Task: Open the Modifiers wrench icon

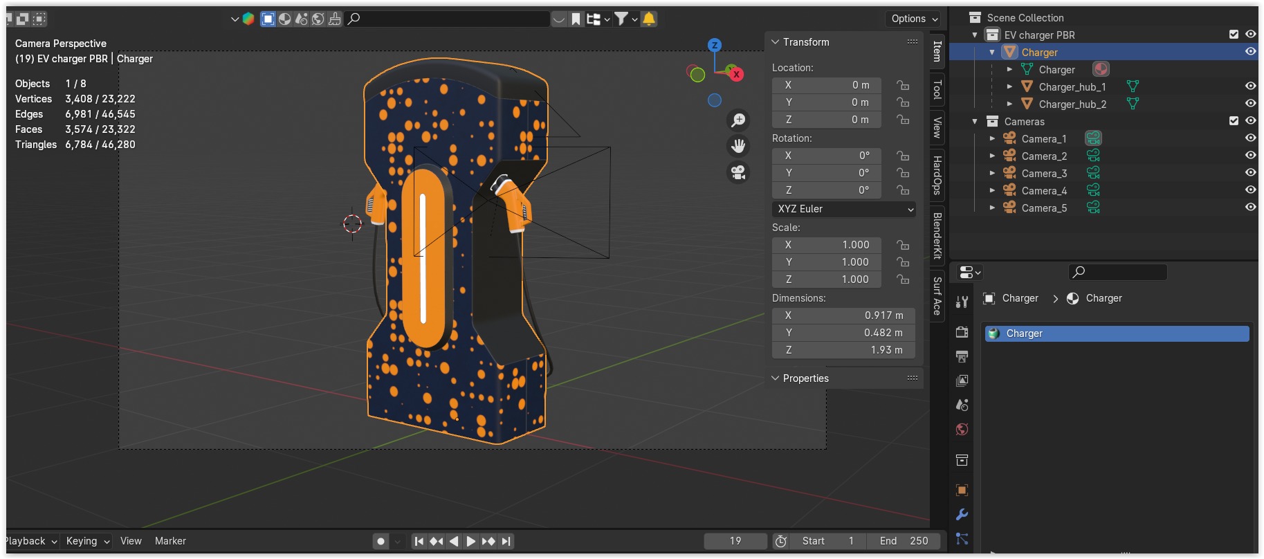Action: click(962, 515)
